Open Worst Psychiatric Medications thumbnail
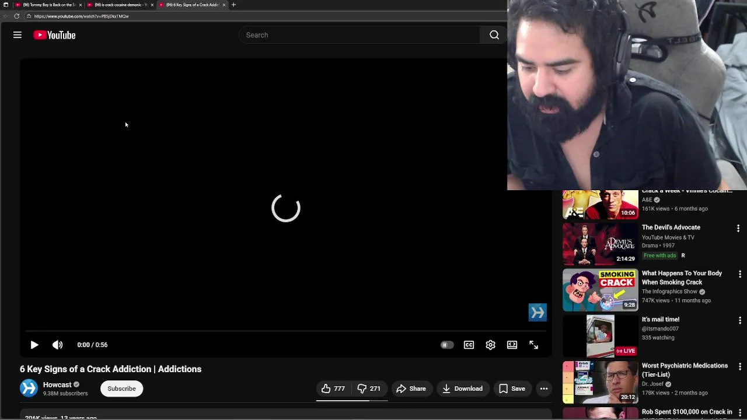Screen dimensions: 747x420 coord(601,382)
